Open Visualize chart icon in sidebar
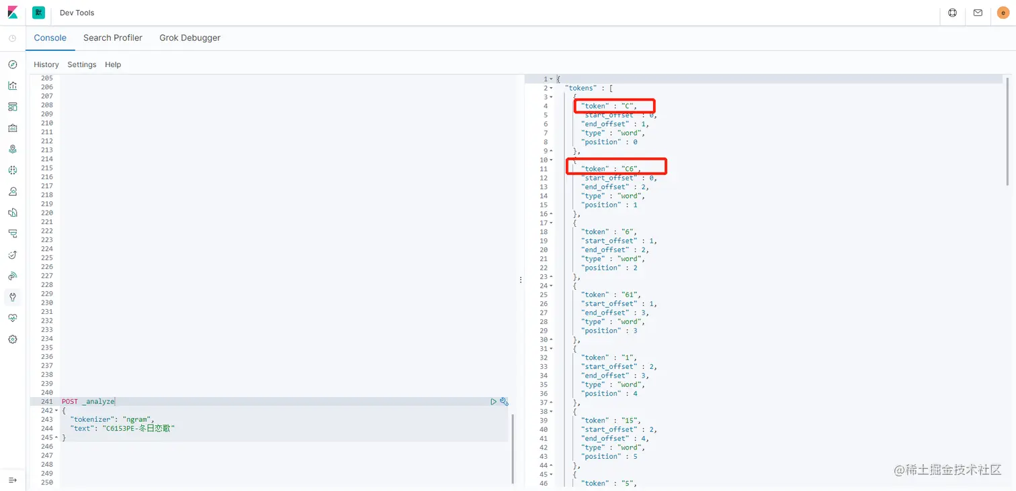The width and height of the screenshot is (1016, 491). (12, 85)
